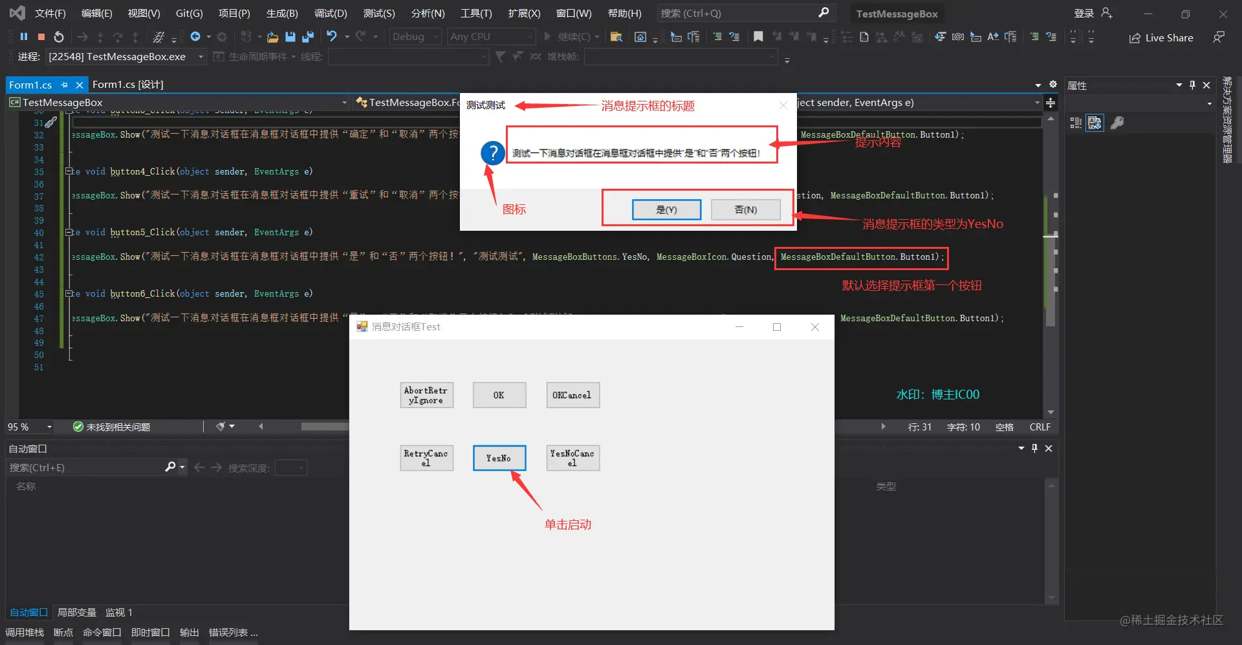Toggle the categorized view in Properties panel
The height and width of the screenshot is (645, 1242).
tap(1076, 123)
